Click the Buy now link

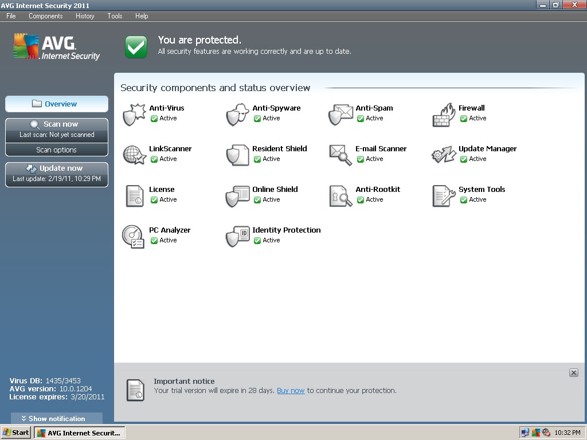point(291,391)
